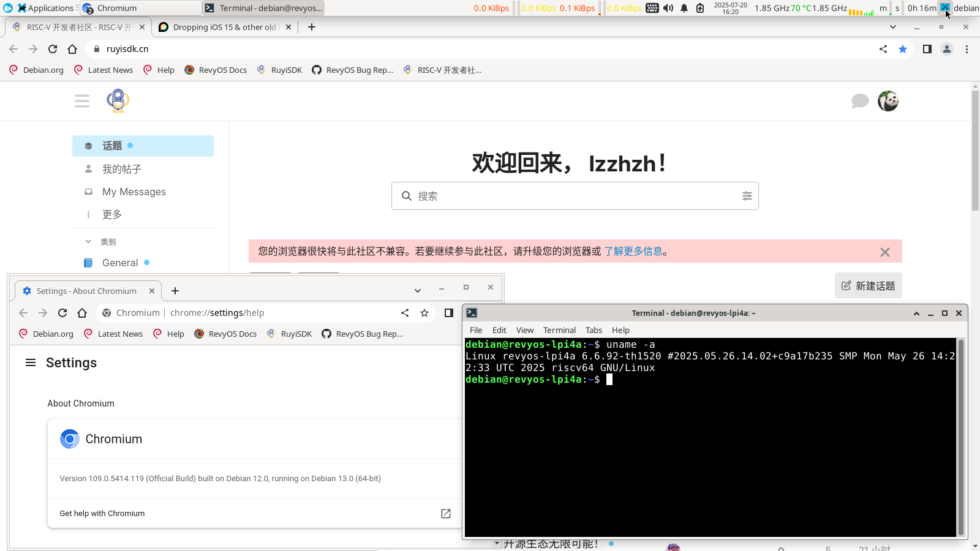Go to home page in main Chromium window
This screenshot has width=980, height=551.
72,49
